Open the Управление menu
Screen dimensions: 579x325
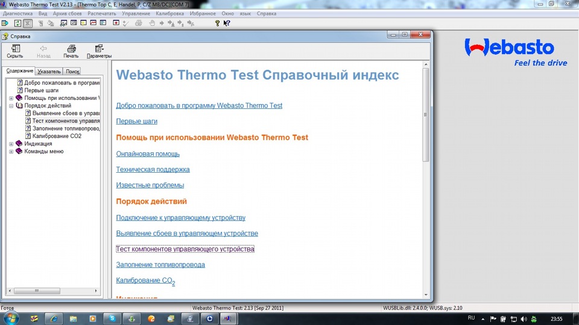(x=136, y=14)
